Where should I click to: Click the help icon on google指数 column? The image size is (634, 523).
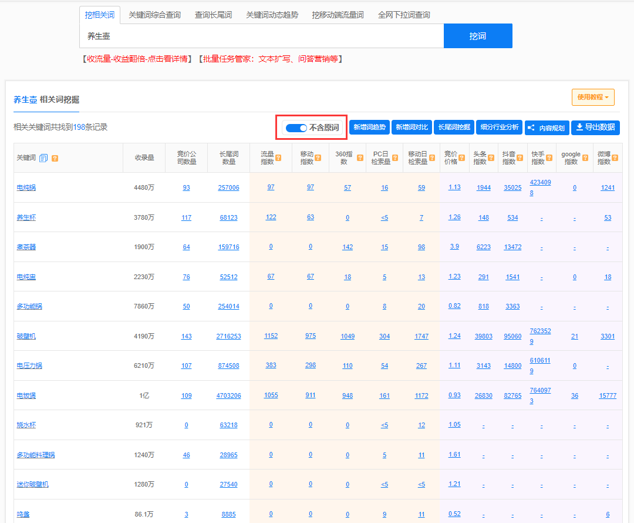coord(585,158)
